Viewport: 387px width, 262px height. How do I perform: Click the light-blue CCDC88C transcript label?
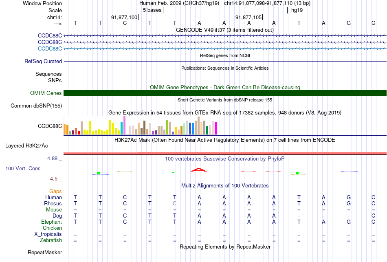[50, 48]
